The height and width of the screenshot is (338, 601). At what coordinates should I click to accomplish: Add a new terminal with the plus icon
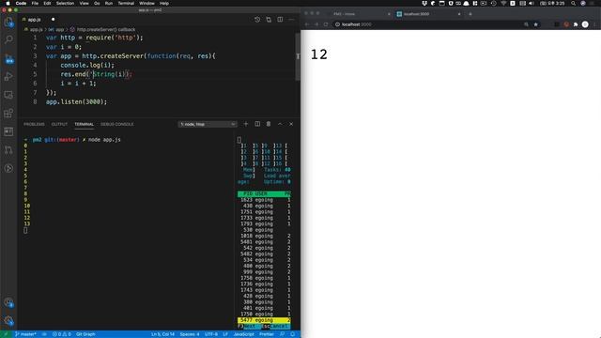pyautogui.click(x=246, y=124)
